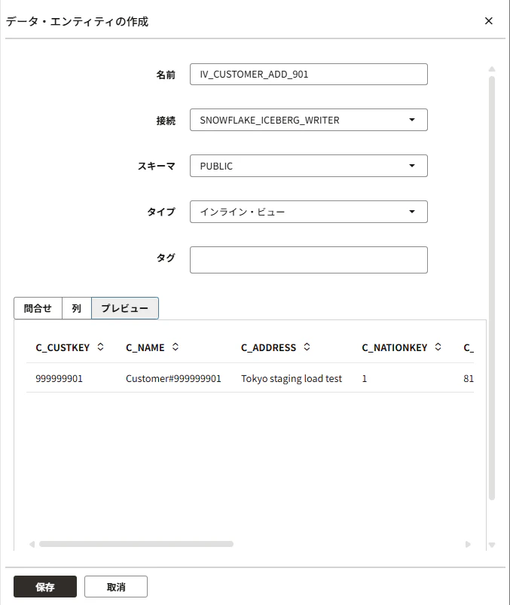This screenshot has height=605, width=510.
Task: Sort by C_NAME column icon
Action: 175,347
